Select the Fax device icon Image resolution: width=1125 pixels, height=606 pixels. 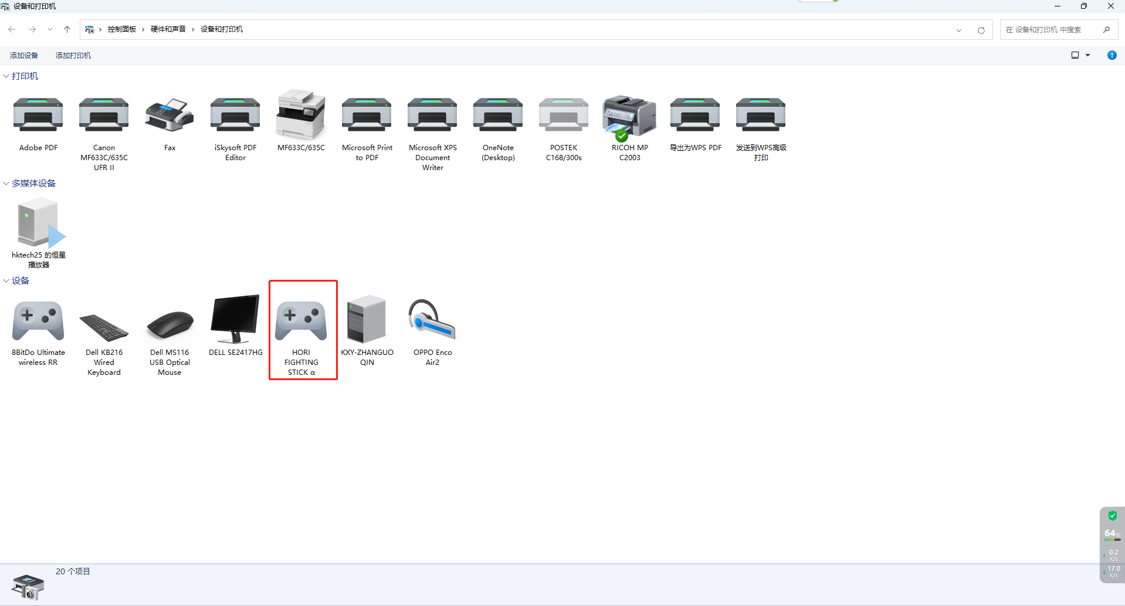coord(170,116)
